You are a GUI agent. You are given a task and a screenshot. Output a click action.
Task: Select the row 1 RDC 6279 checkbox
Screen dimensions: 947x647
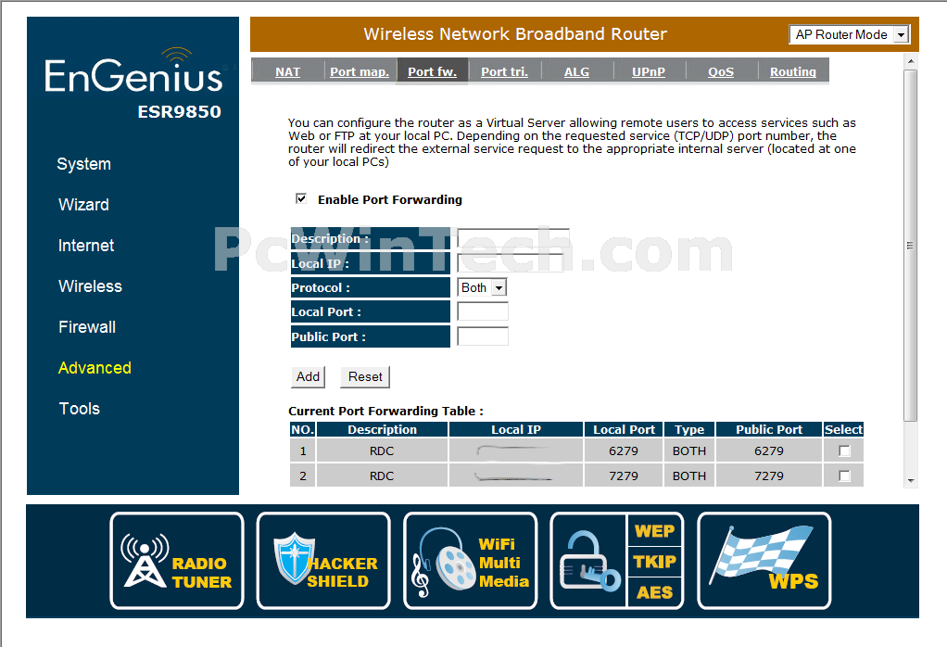[x=844, y=450]
